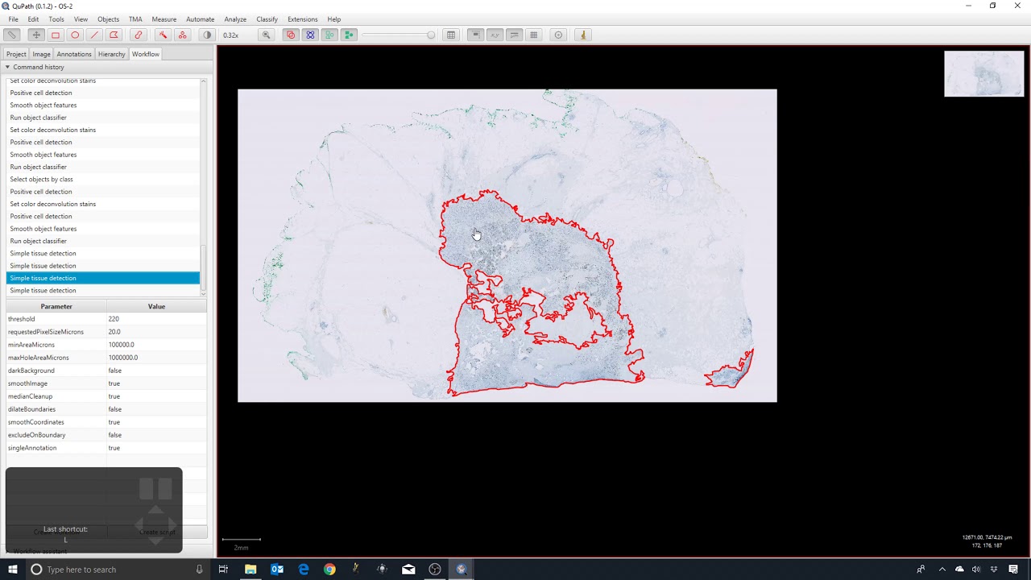Open File Explorer from the taskbar
Screen dimensions: 1031x580
[251, 570]
